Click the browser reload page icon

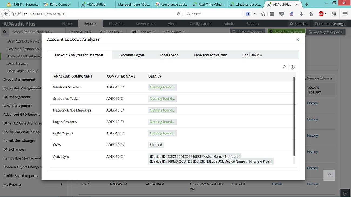(x=178, y=14)
